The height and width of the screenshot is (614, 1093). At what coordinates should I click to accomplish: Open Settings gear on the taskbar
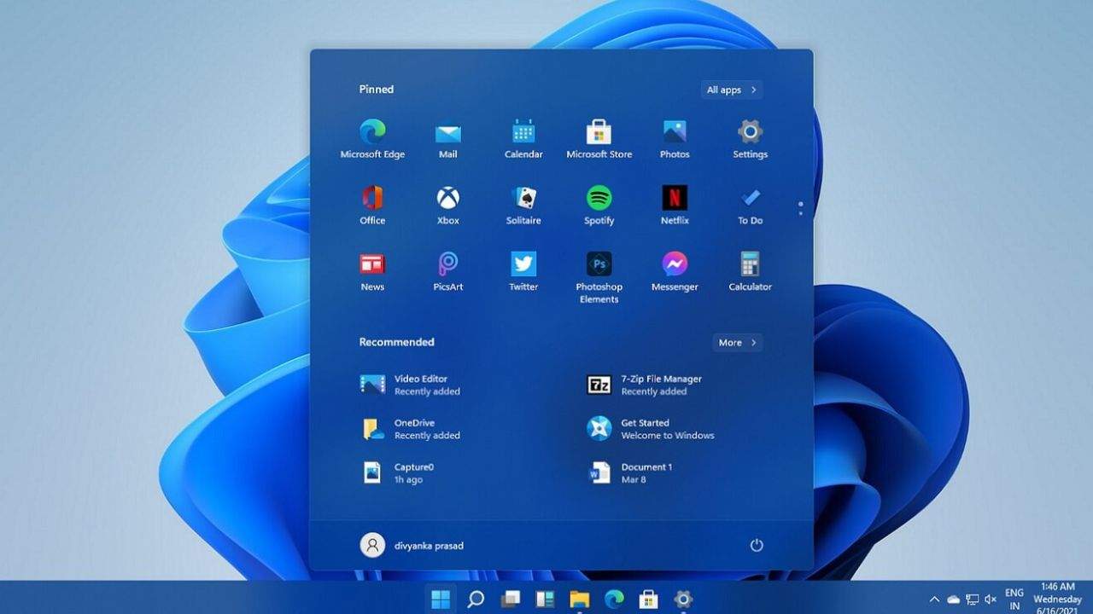coord(683,599)
